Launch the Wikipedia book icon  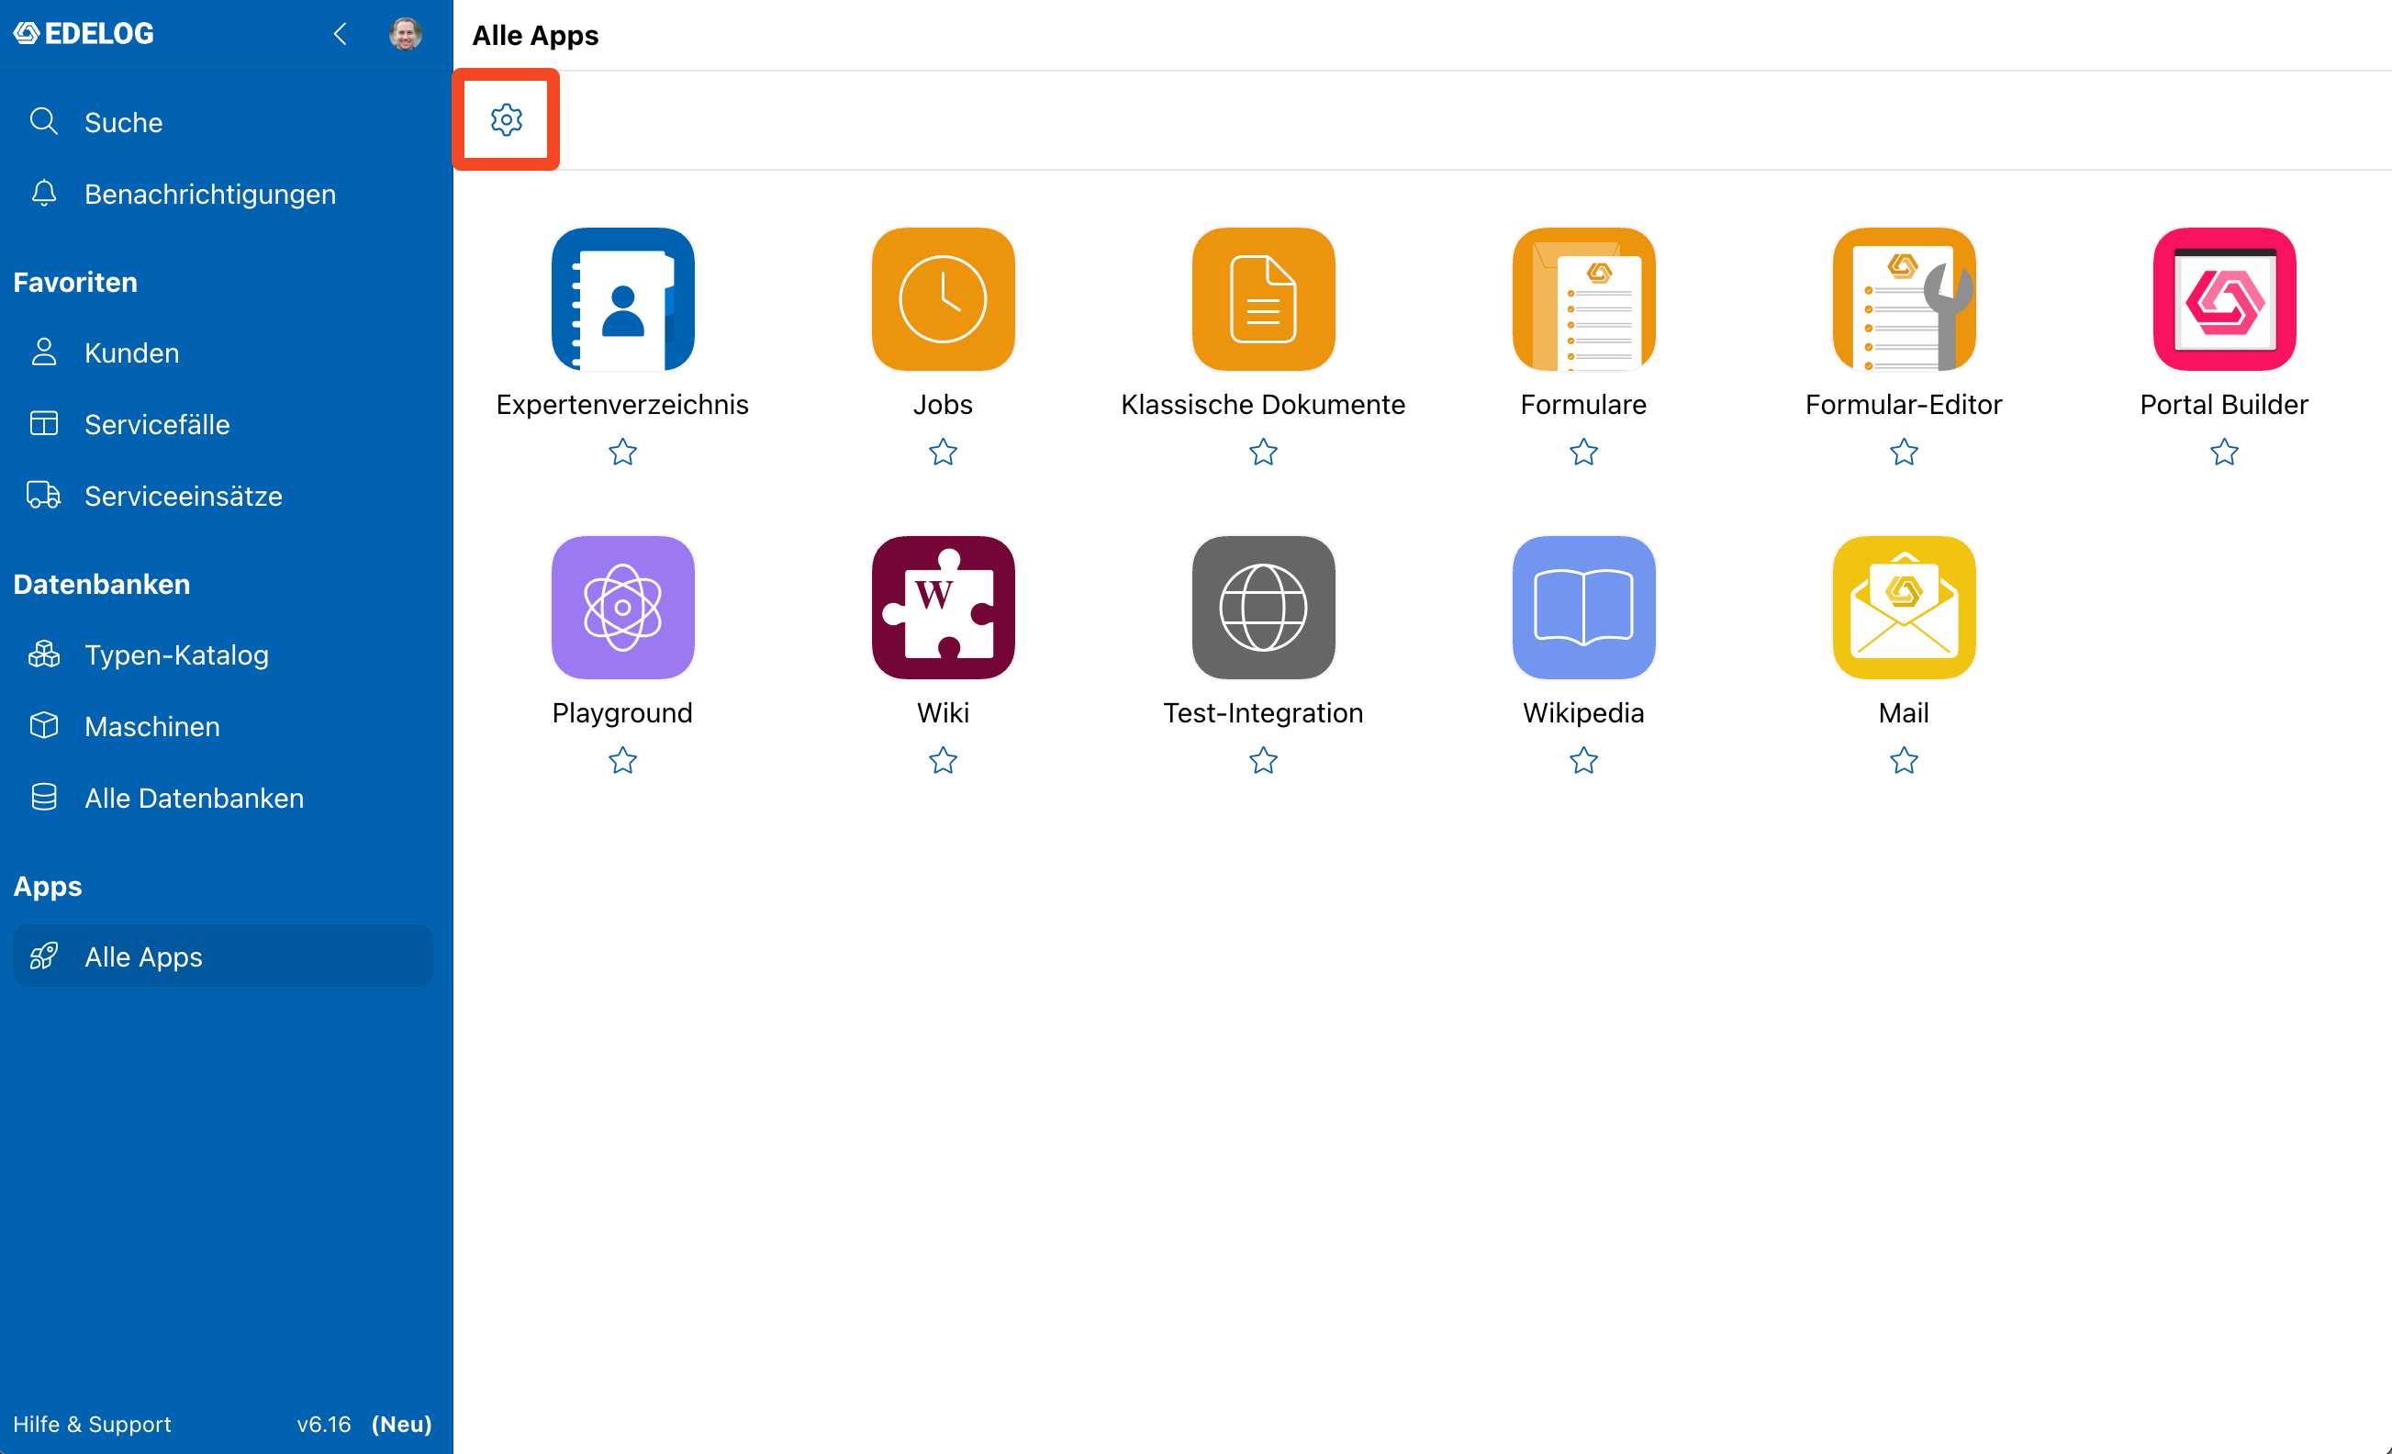(x=1583, y=608)
